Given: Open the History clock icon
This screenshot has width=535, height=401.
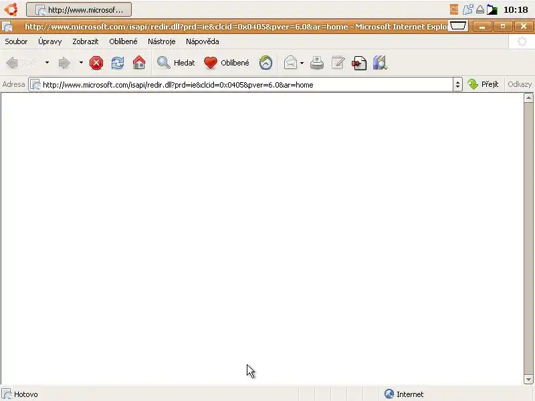Looking at the screenshot, I should point(265,63).
